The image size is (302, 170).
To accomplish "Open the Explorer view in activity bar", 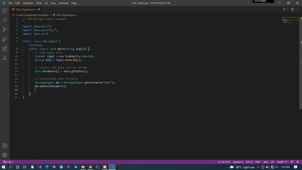I will (5, 10).
